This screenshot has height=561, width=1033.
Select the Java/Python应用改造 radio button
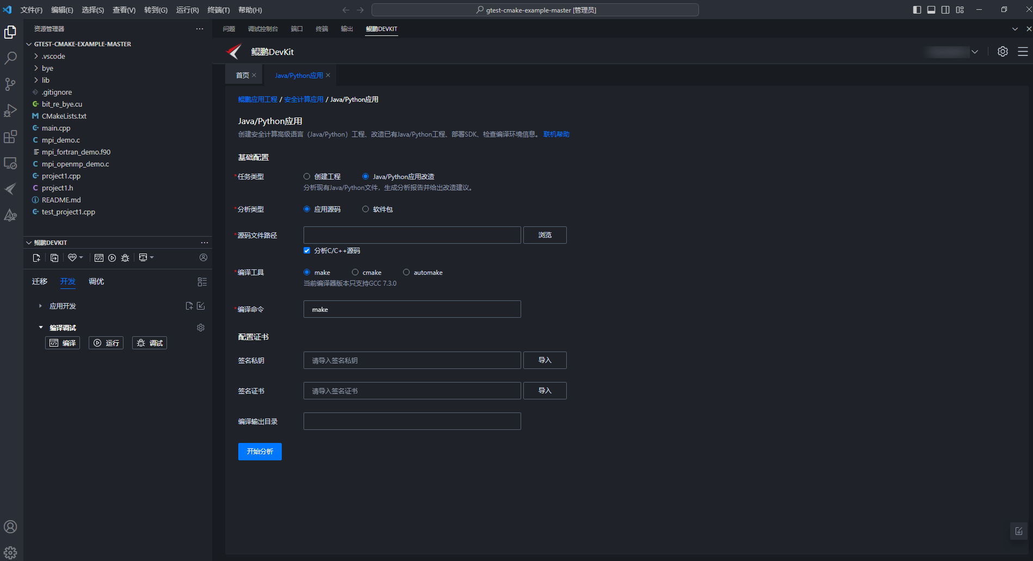[x=366, y=176]
